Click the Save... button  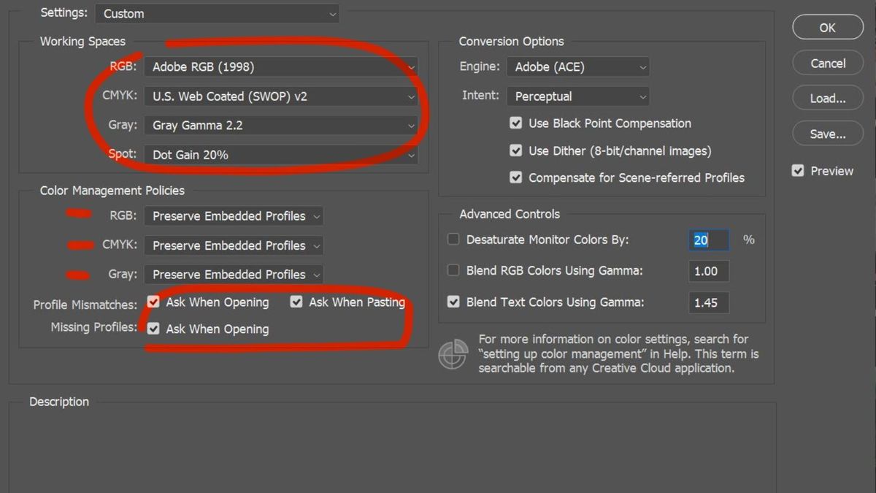coord(827,134)
